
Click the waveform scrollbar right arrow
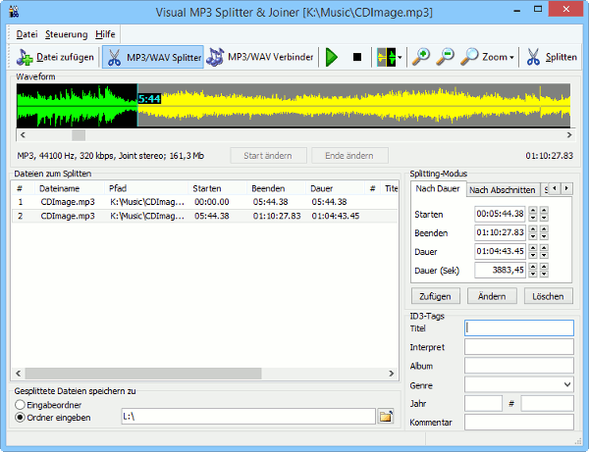569,134
